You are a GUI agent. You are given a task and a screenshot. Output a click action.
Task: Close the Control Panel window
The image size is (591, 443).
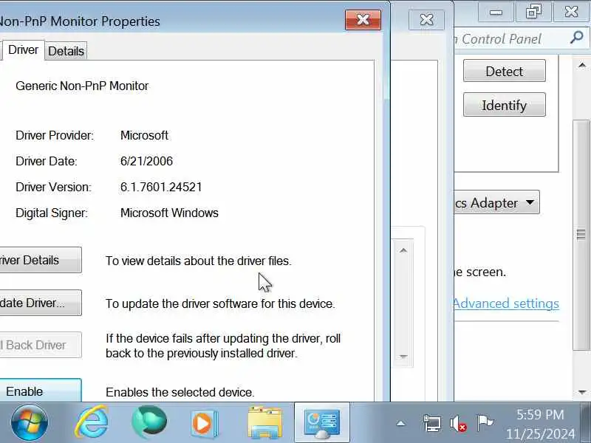pyautogui.click(x=571, y=12)
